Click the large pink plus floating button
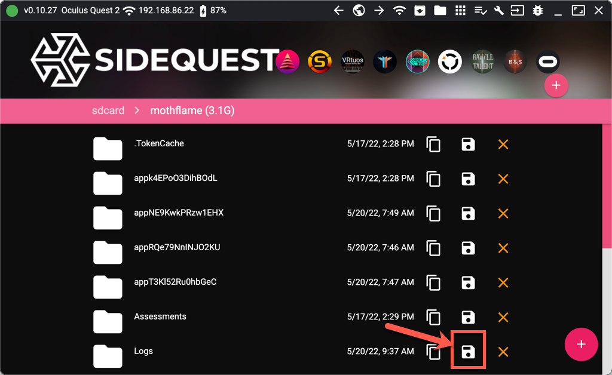The image size is (612, 375). (x=581, y=344)
